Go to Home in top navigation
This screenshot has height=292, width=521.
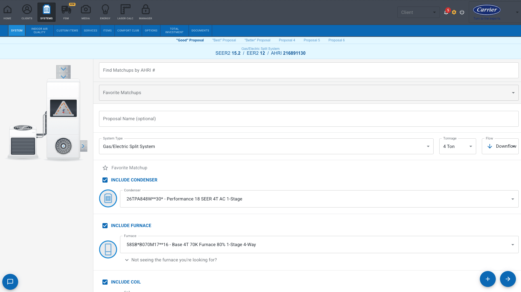(7, 12)
